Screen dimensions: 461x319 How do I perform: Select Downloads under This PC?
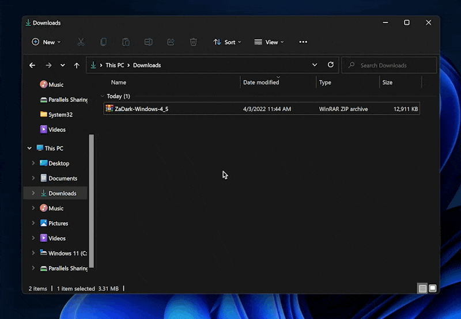click(58, 193)
